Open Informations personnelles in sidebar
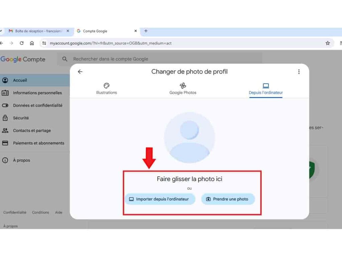The width and height of the screenshot is (342, 257). point(37,93)
